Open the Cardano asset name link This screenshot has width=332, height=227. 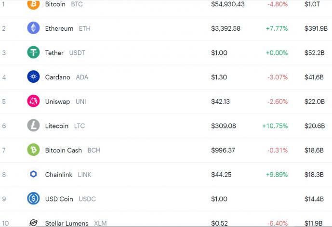tap(58, 77)
